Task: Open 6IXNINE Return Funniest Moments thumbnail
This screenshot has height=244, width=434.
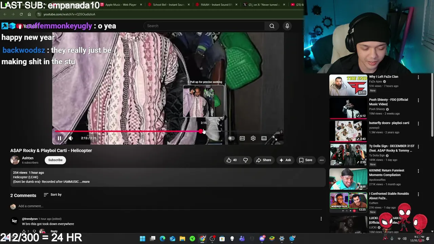Action: tap(348, 179)
